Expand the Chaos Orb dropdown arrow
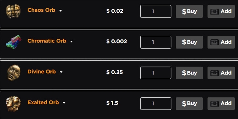The image size is (238, 119). [60, 11]
